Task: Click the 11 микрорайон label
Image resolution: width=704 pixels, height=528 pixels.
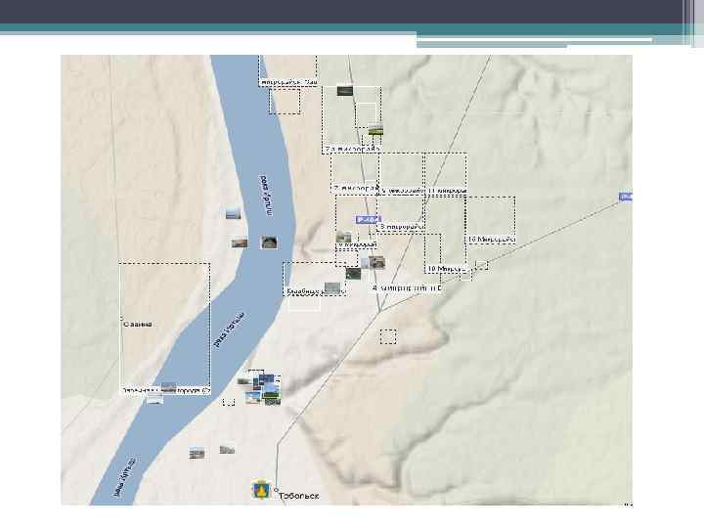Action: pyautogui.click(x=447, y=192)
